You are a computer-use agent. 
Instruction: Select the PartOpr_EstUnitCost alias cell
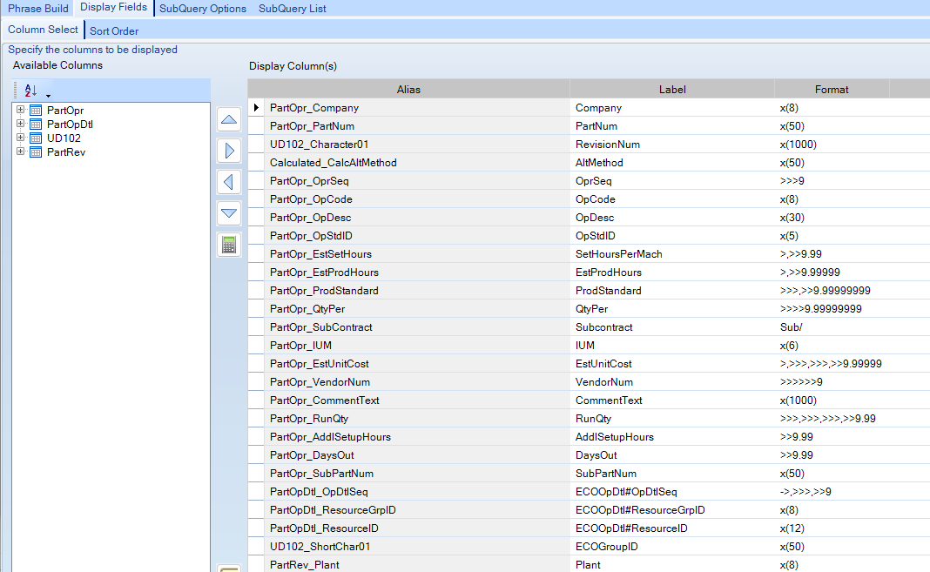tap(417, 363)
